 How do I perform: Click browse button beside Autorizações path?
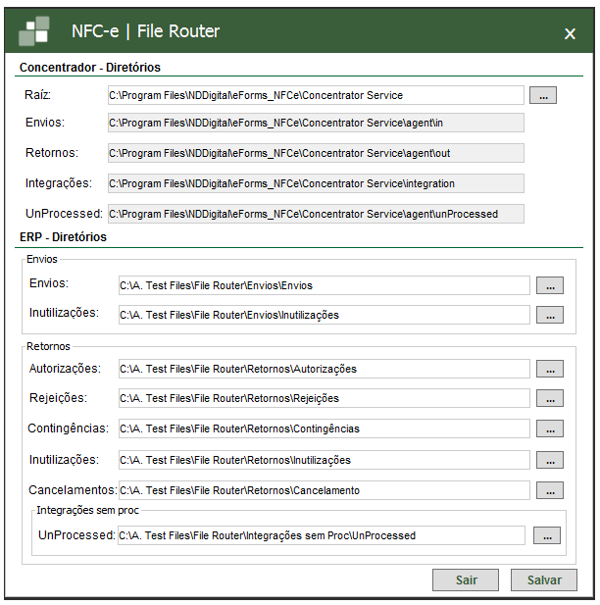tap(550, 369)
